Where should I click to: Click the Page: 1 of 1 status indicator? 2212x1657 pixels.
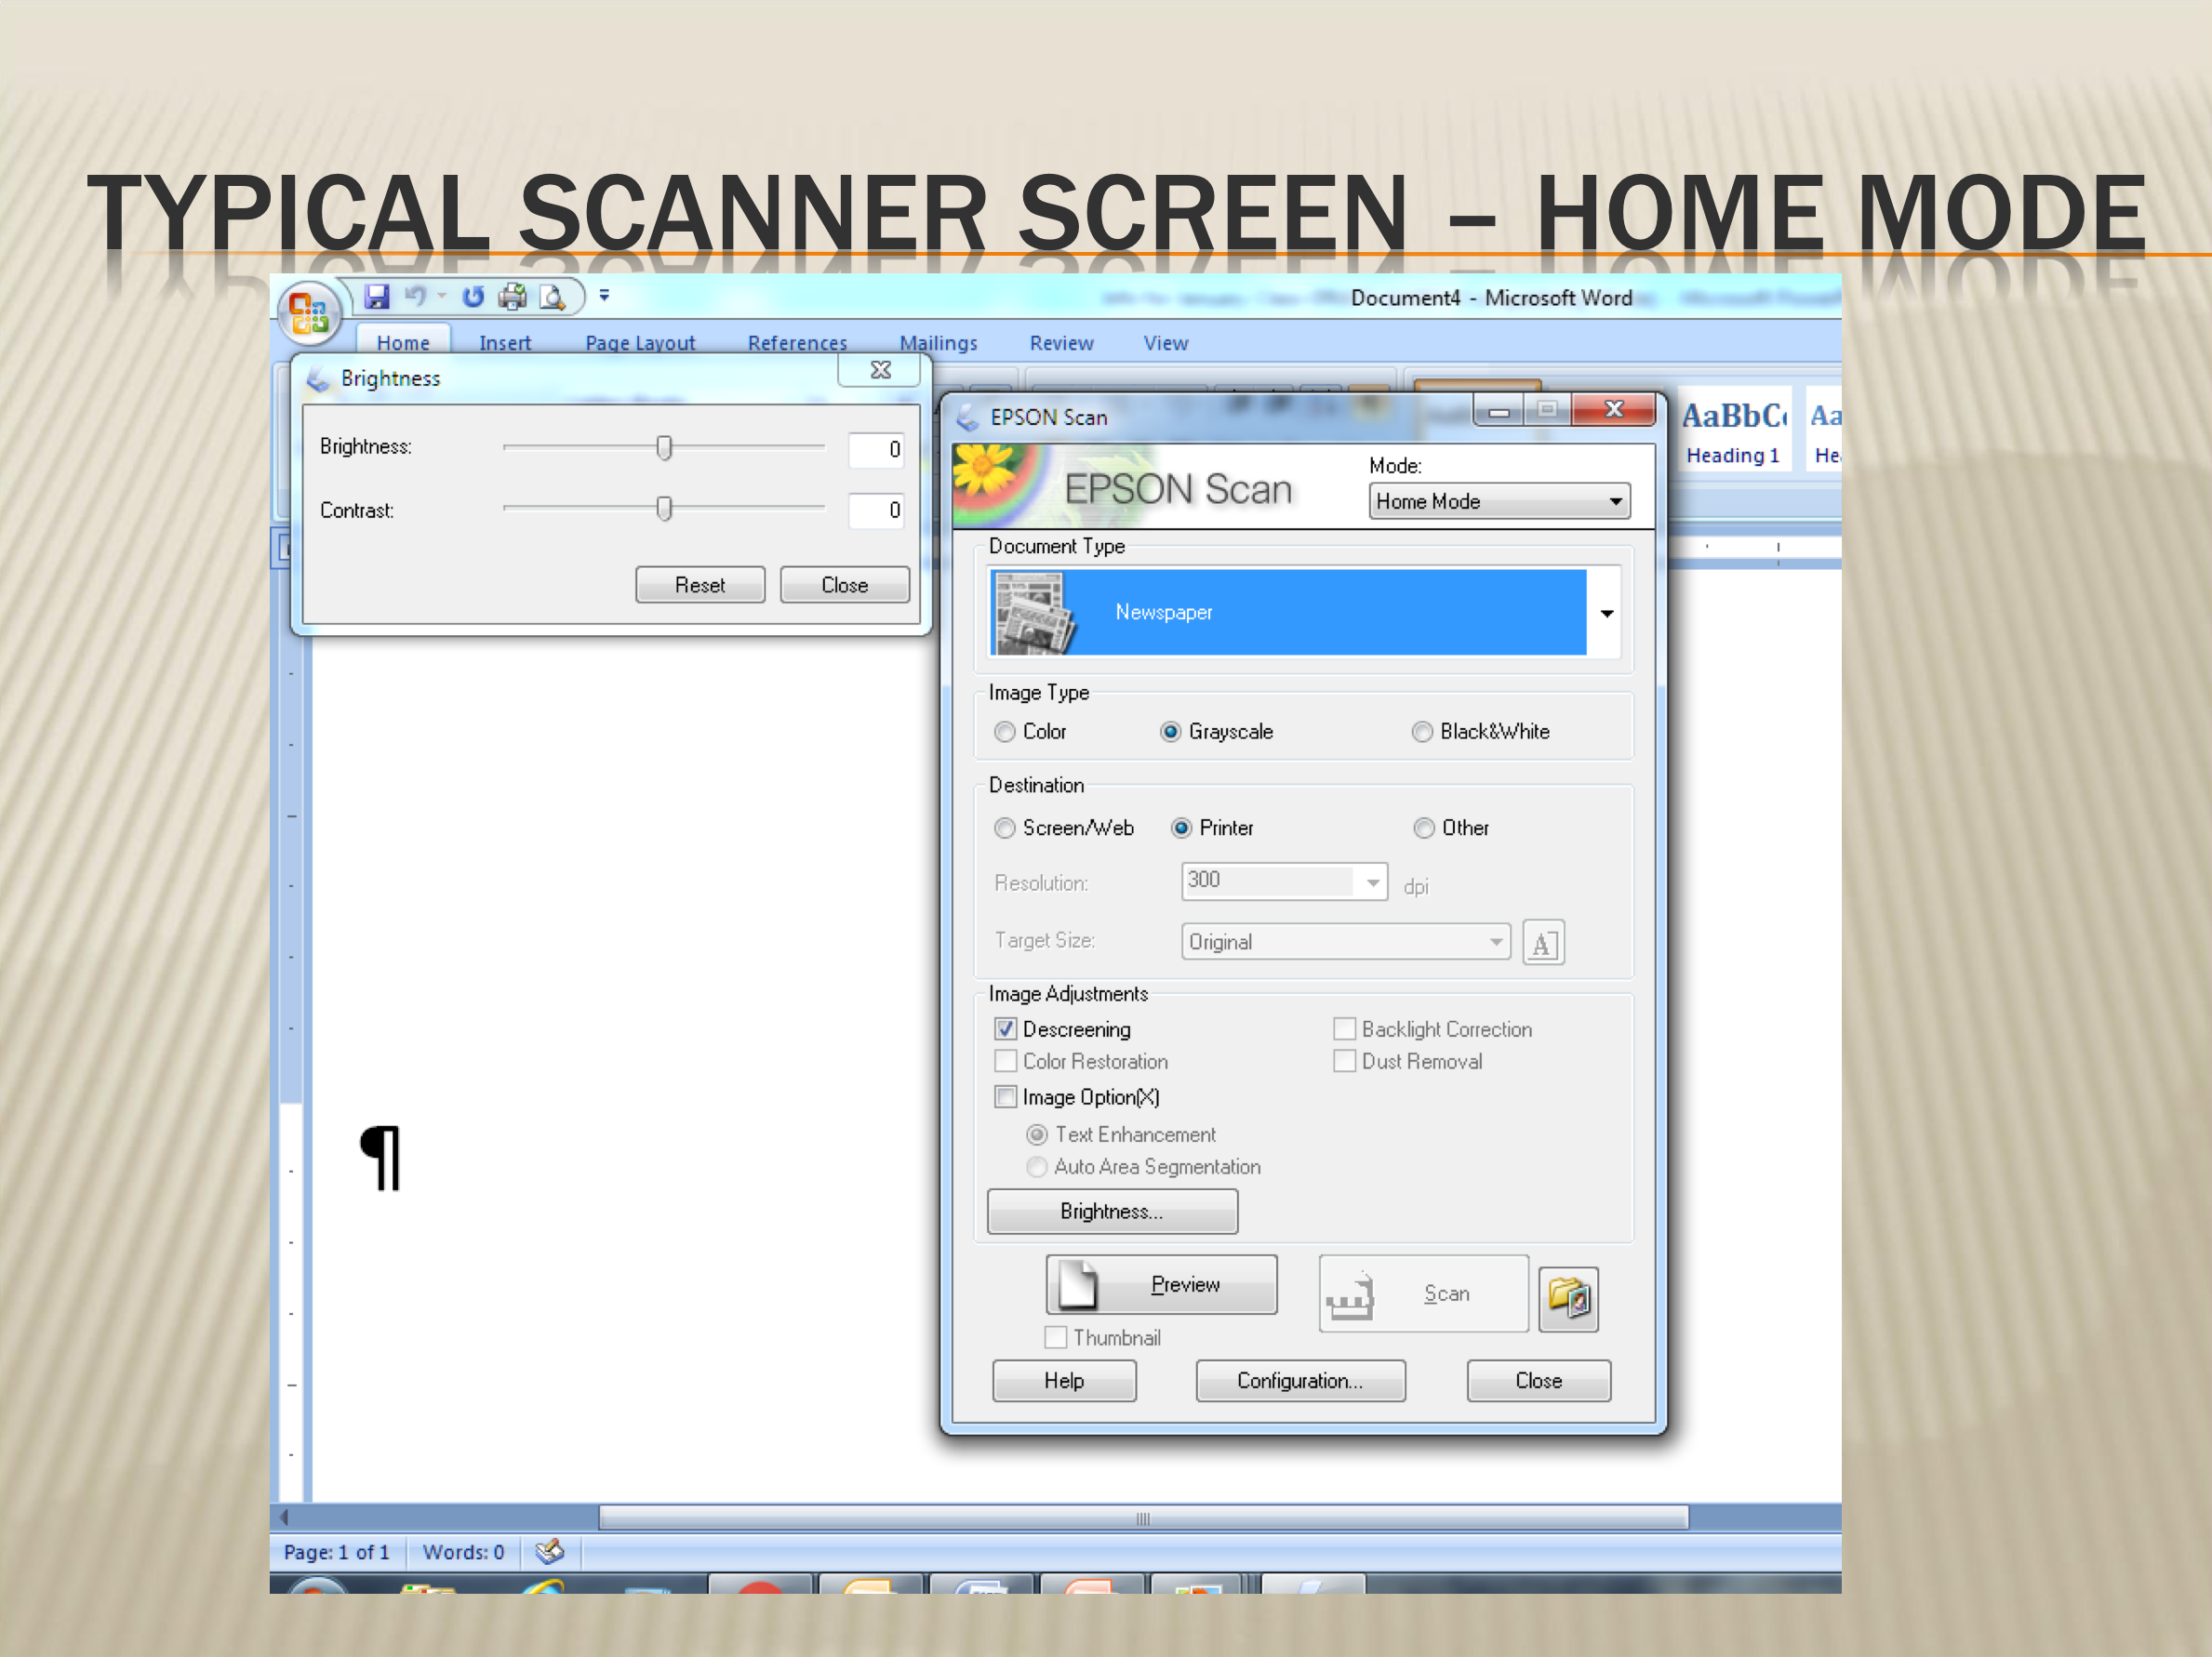point(337,1551)
